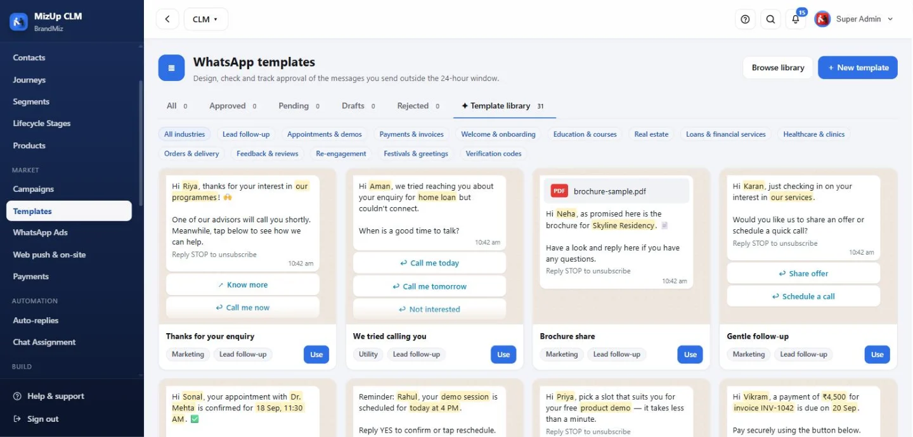
Task: Switch to the Pending tab
Action: pyautogui.click(x=299, y=106)
